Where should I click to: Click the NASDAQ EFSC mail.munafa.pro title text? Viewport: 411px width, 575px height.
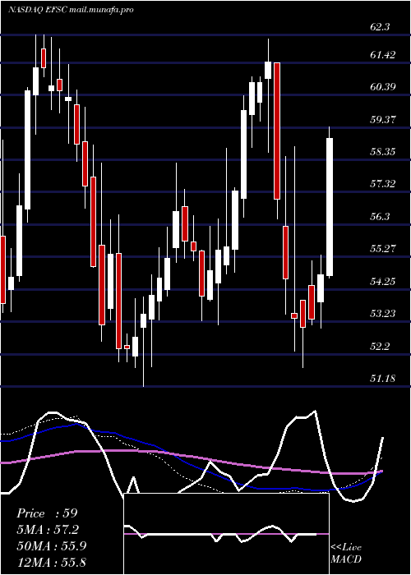tap(71, 10)
